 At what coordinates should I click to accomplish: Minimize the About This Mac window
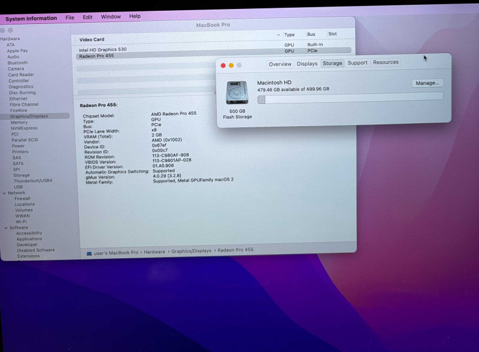tap(231, 65)
